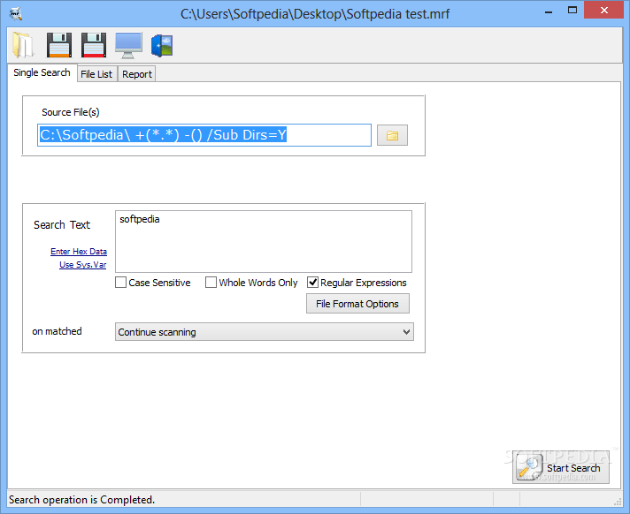
Task: Click the monitor toolbar icon
Action: coord(128,45)
